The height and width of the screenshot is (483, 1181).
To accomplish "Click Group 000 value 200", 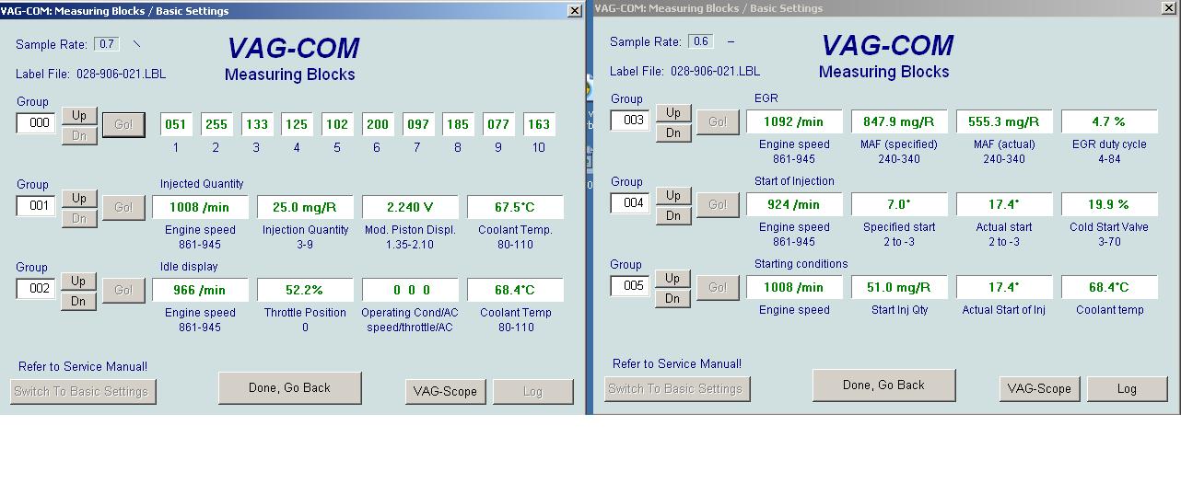I will point(378,124).
